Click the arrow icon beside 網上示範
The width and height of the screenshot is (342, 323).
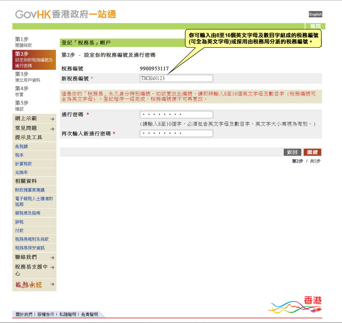[53, 119]
